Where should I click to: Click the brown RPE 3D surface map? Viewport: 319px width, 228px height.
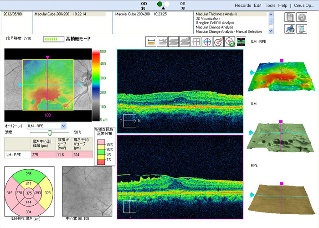click(281, 199)
